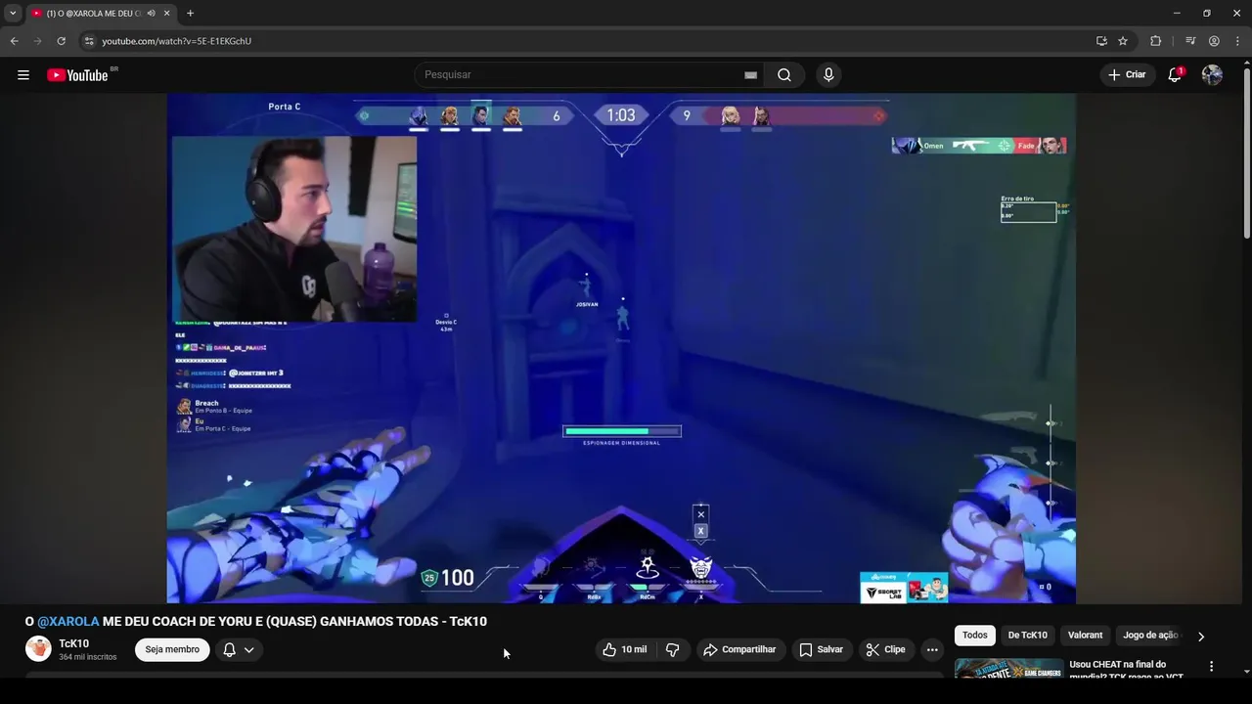1252x704 pixels.
Task: Click the Compartilhar share button
Action: [739, 649]
